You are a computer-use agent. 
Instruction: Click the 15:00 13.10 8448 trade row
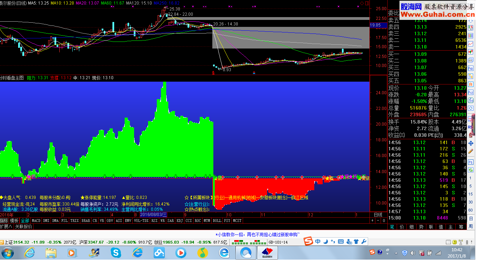point(427,218)
